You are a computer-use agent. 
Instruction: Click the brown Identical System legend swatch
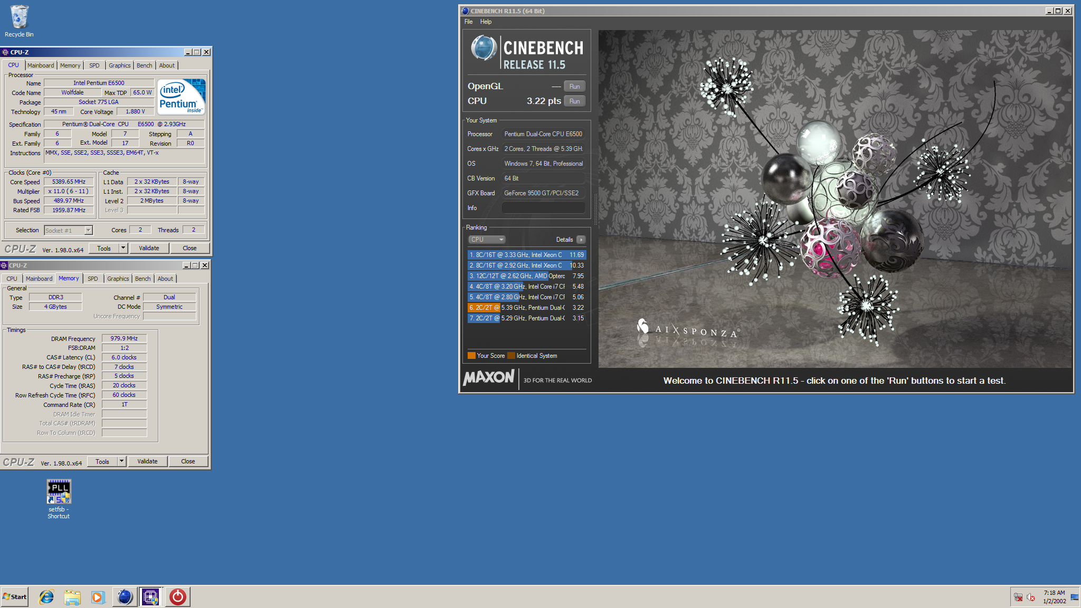(511, 356)
